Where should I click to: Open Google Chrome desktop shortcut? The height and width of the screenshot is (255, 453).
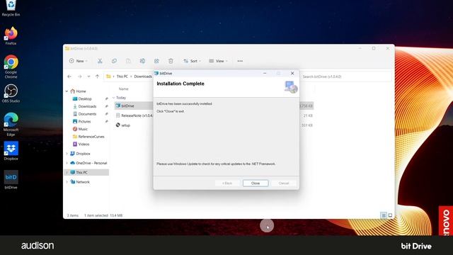pos(11,67)
